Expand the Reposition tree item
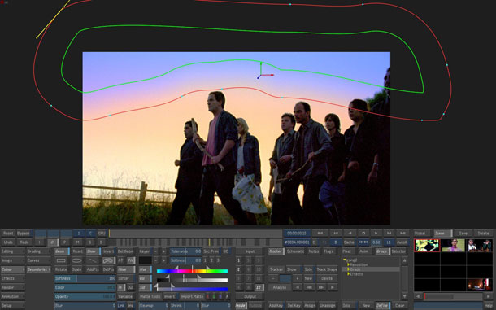496x310 pixels. pyautogui.click(x=349, y=264)
